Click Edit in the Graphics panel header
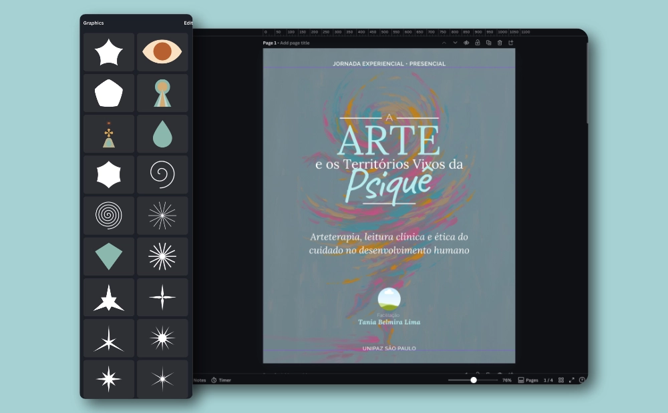The height and width of the screenshot is (413, 668). 188,23
